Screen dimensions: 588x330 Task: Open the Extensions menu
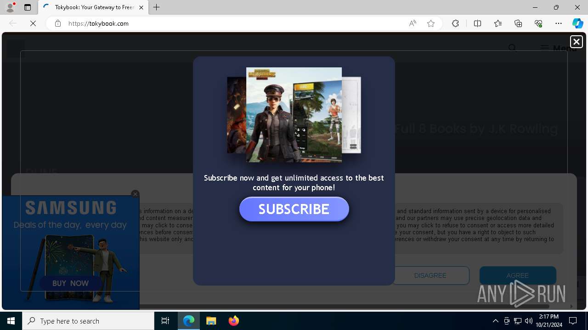click(x=455, y=23)
